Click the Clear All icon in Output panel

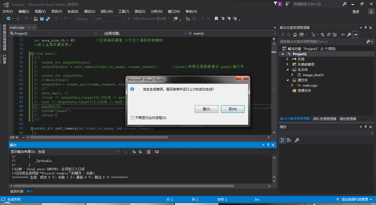tap(149, 152)
